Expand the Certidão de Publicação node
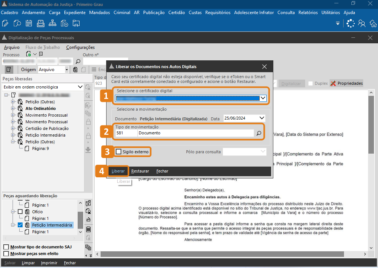The image size is (378, 268). pos(13,128)
